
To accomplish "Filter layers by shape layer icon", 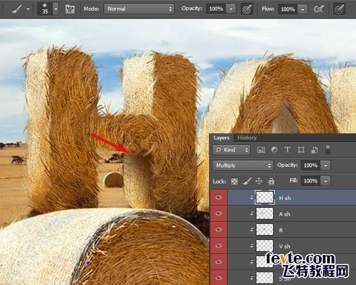I will coord(301,150).
